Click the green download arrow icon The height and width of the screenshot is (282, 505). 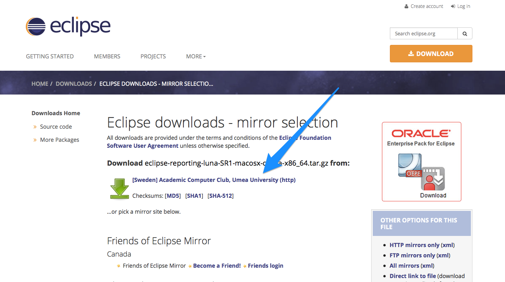pos(119,188)
